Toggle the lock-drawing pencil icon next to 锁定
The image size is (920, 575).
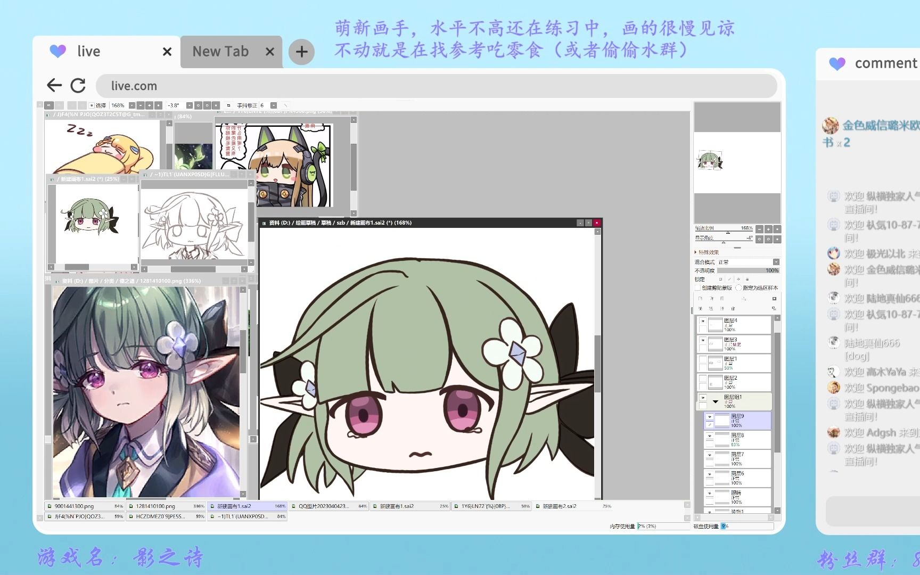pyautogui.click(x=729, y=279)
